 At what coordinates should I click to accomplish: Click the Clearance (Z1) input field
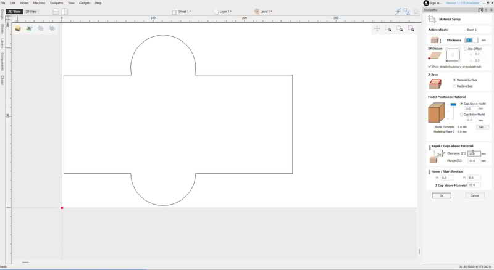click(x=474, y=153)
